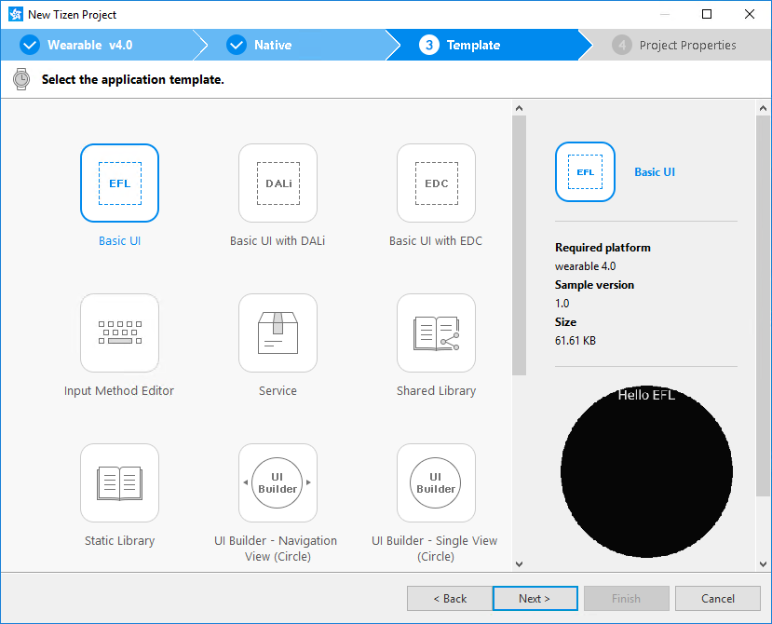772x624 pixels.
Task: Choose the Basic UI with DALi template
Action: (278, 183)
